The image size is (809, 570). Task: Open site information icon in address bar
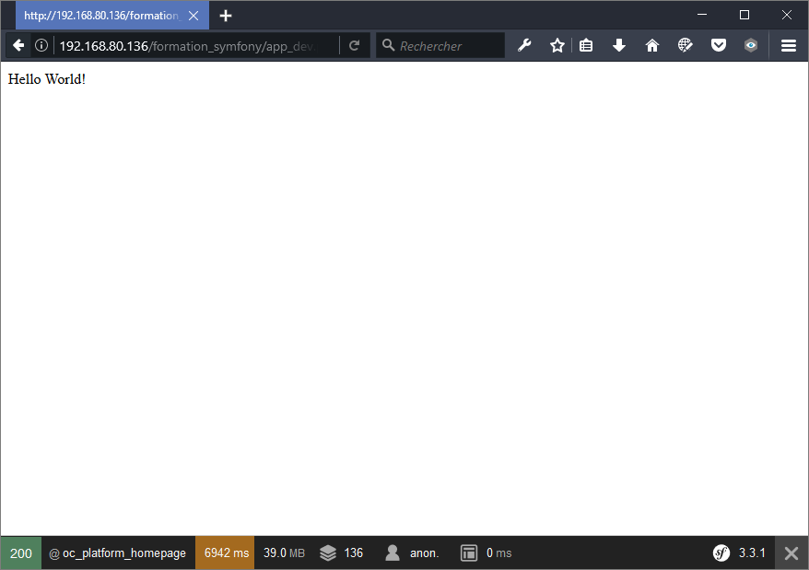click(41, 45)
